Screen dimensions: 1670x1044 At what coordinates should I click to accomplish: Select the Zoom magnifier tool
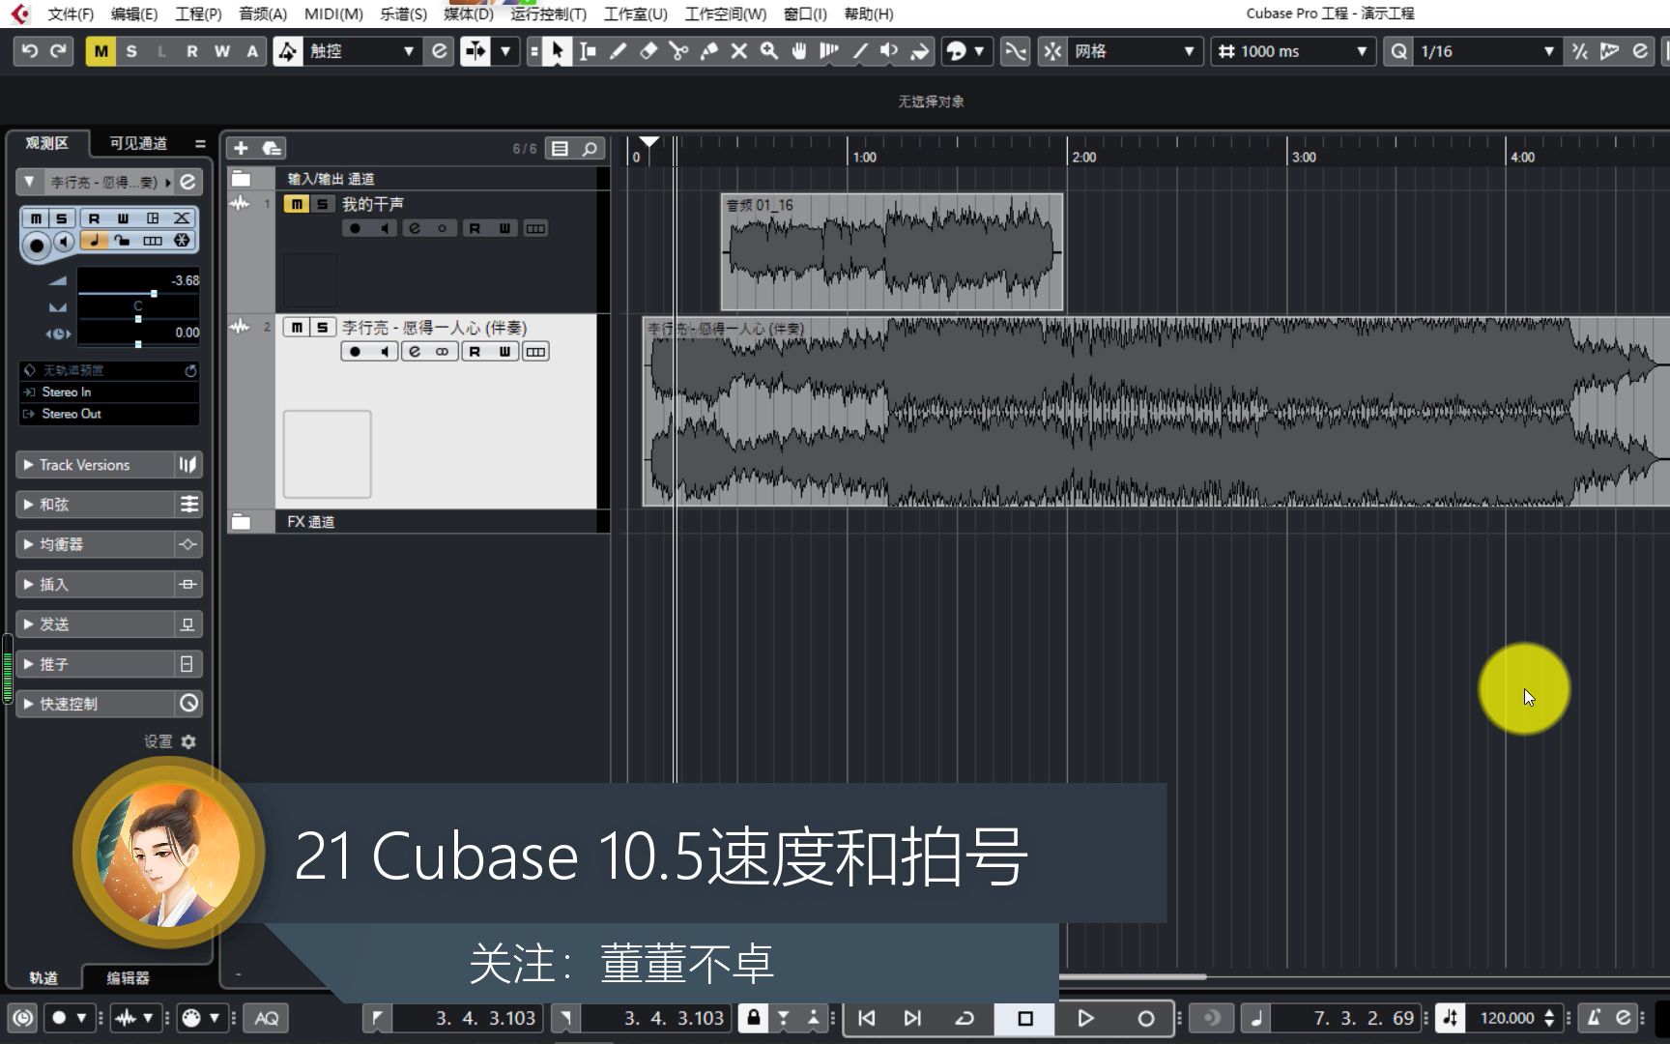coord(769,51)
